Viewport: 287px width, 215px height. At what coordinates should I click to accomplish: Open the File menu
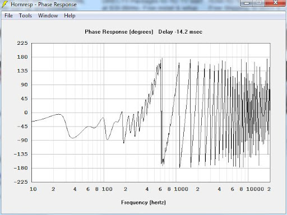pyautogui.click(x=8, y=16)
